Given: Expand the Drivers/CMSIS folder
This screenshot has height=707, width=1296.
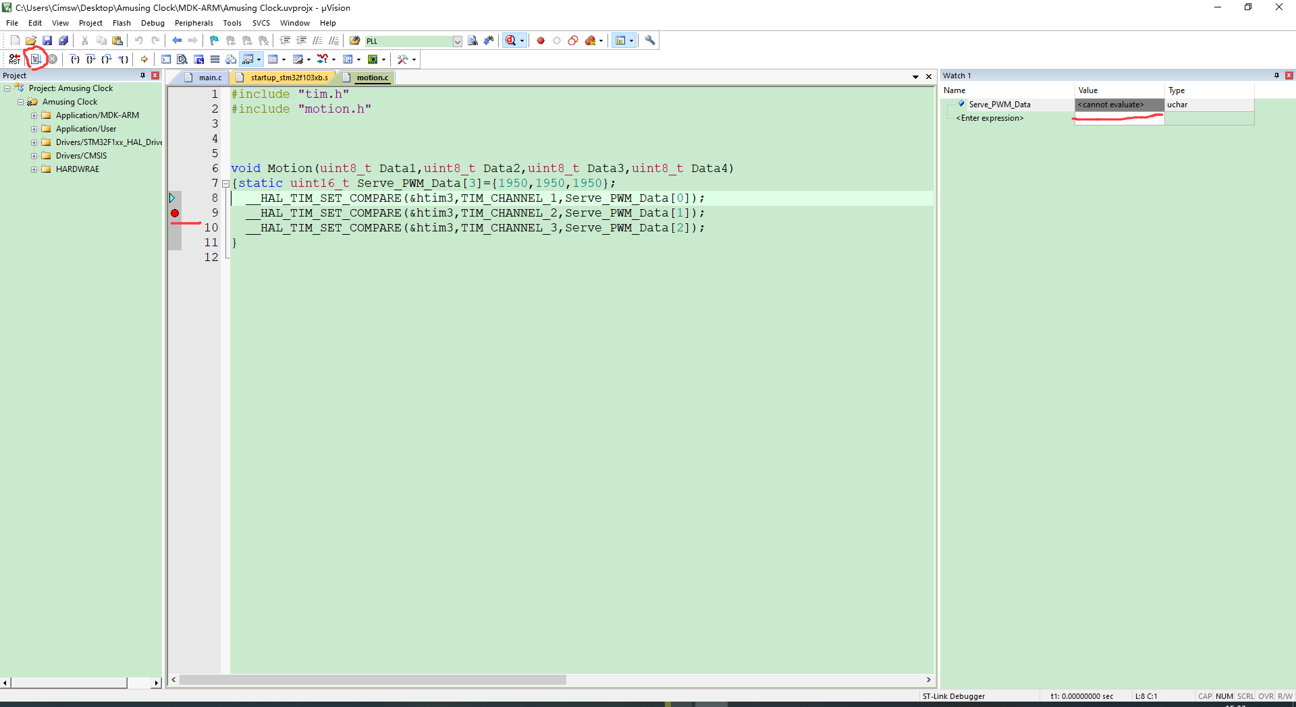Looking at the screenshot, I should pyautogui.click(x=34, y=156).
